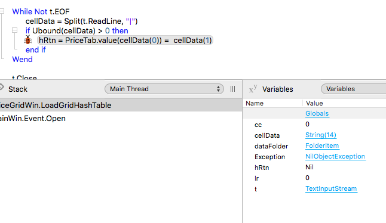Select the hRtn variable row

pos(314,168)
